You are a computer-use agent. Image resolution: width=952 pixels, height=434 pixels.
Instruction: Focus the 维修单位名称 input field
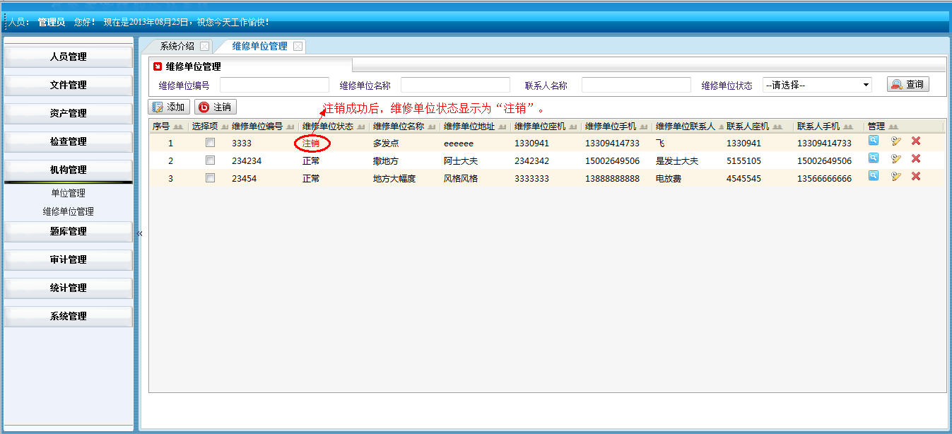tap(455, 85)
